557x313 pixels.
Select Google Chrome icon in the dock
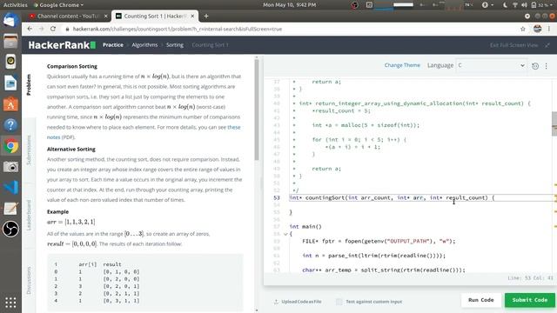[x=10, y=146]
